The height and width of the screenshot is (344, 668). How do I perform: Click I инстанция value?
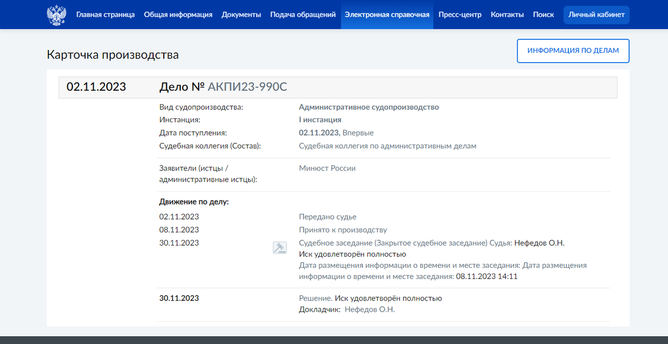320,119
